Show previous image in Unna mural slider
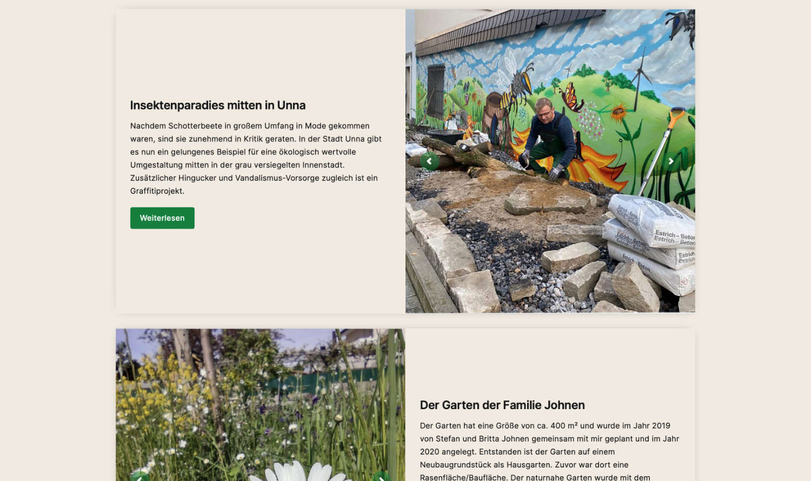Viewport: 811px width, 481px height. [x=429, y=161]
